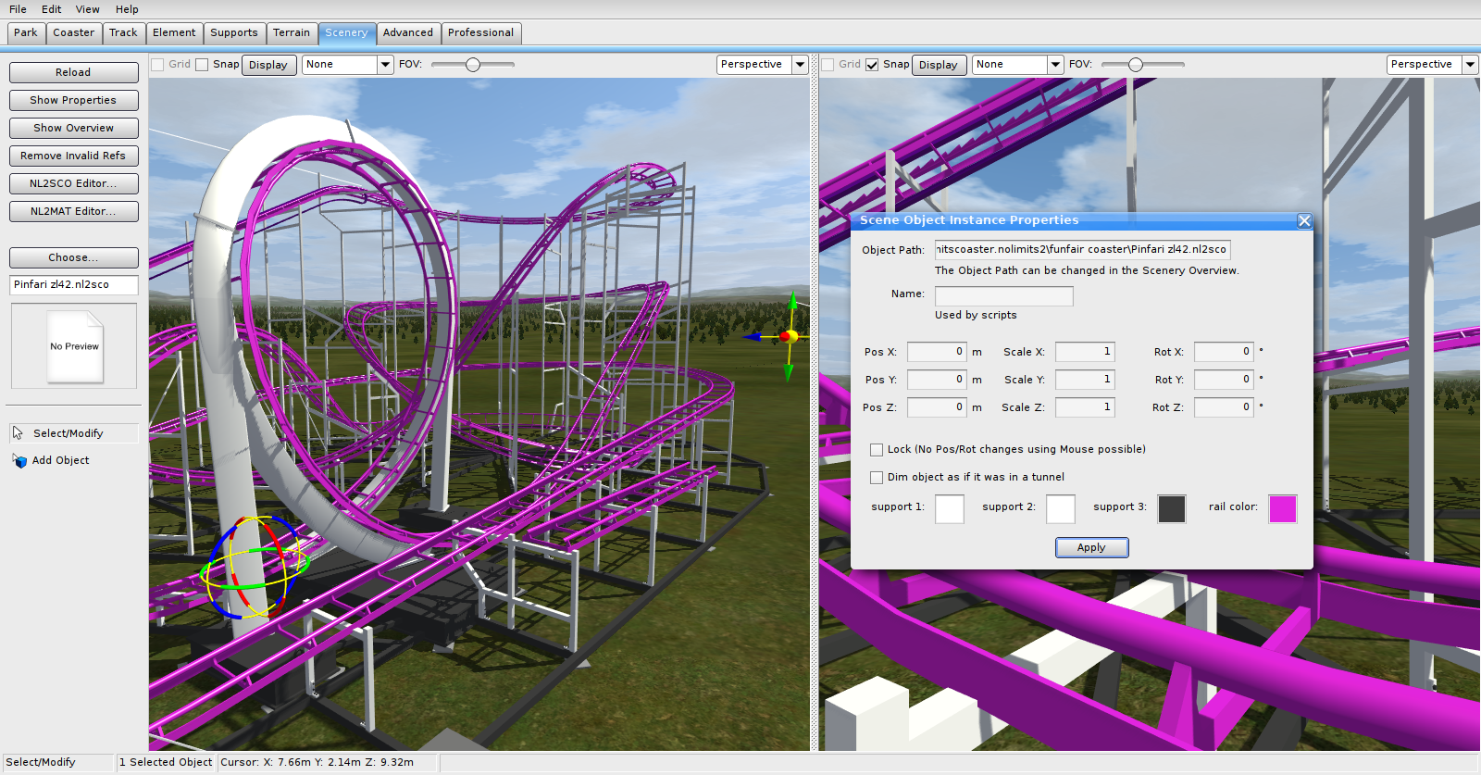Select the Select/Modify arrow tool
Viewport: 1481px width, 775px height.
tap(18, 433)
